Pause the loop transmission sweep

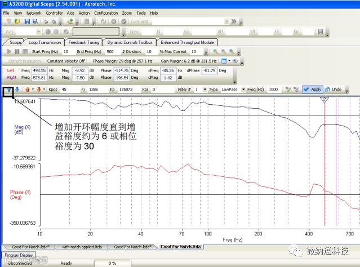pyautogui.click(x=17, y=51)
